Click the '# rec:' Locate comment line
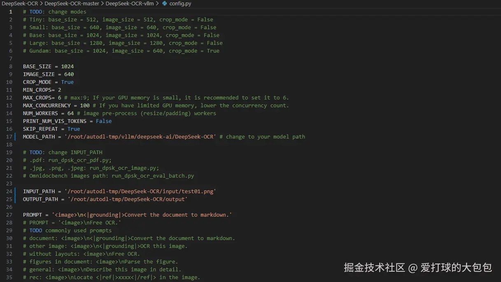 tap(112, 277)
